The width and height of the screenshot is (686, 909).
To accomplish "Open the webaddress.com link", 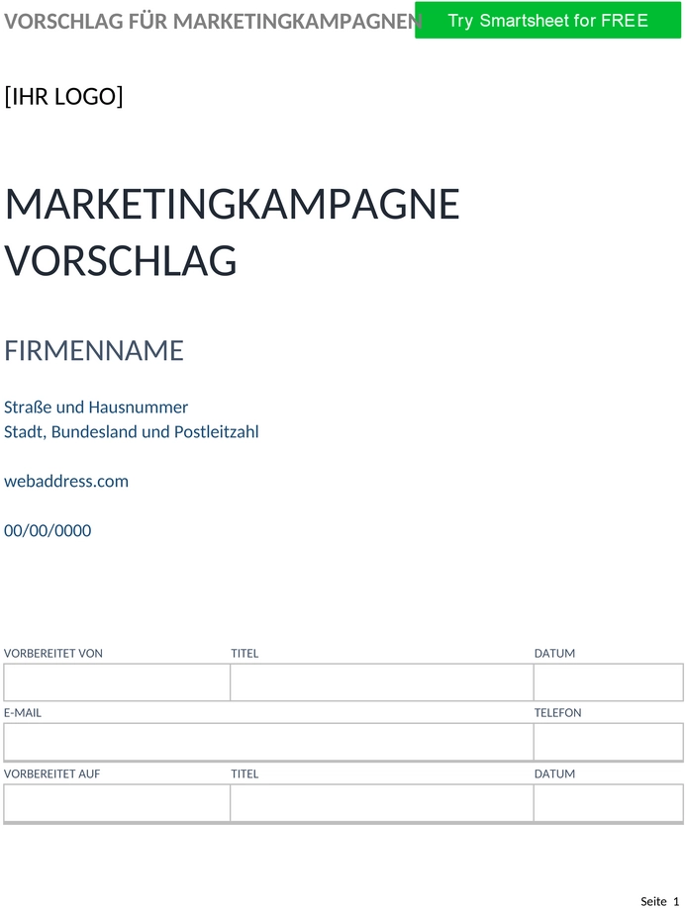I will point(66,481).
